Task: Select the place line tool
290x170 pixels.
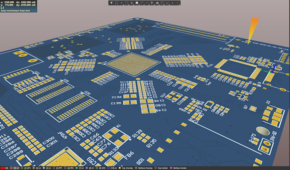Action: pos(177,3)
